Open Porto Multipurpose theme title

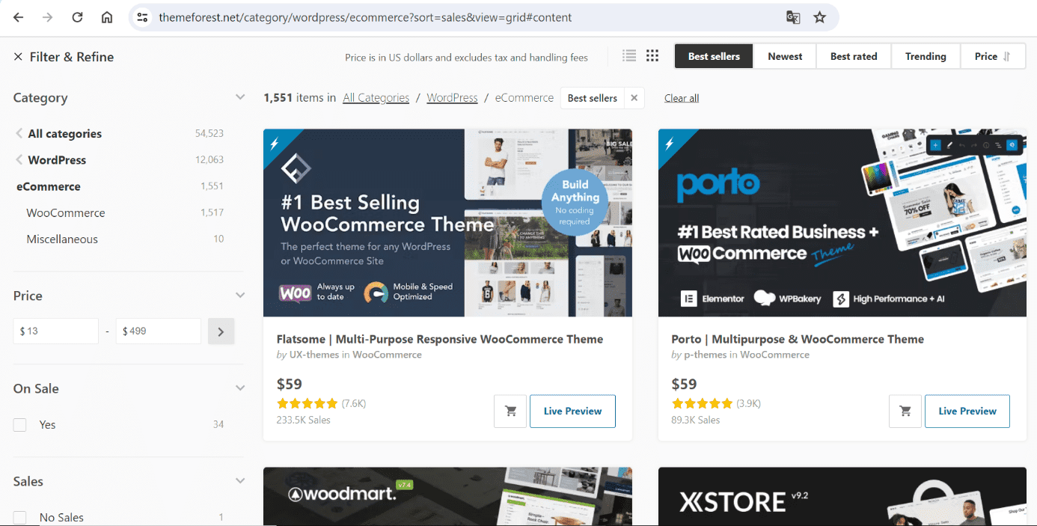point(798,339)
